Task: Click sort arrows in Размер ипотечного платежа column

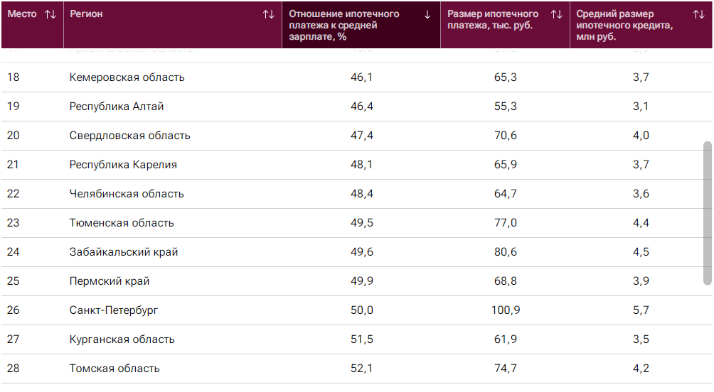Action: (557, 14)
